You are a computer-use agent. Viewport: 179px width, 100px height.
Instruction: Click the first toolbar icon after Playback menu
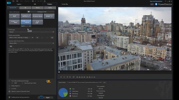click(33, 1)
